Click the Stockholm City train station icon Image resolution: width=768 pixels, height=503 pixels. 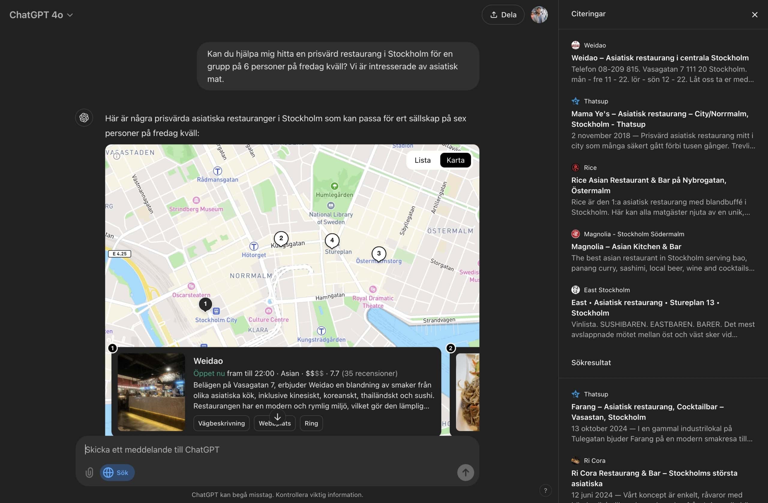pyautogui.click(x=216, y=311)
